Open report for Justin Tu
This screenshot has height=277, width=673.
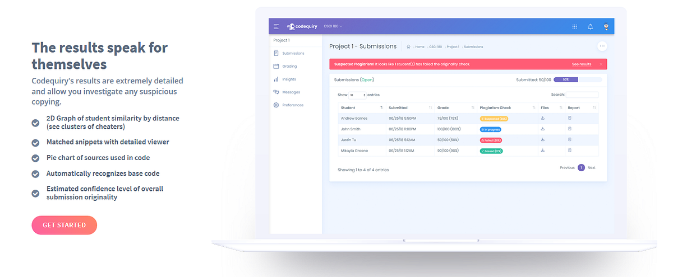click(x=570, y=139)
